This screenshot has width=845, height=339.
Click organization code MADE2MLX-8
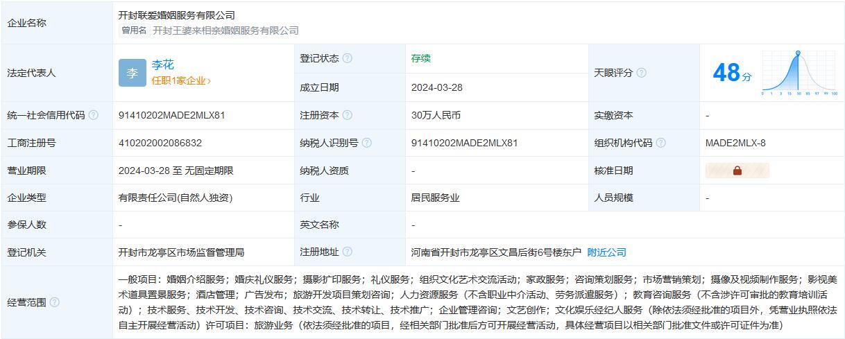click(x=735, y=143)
